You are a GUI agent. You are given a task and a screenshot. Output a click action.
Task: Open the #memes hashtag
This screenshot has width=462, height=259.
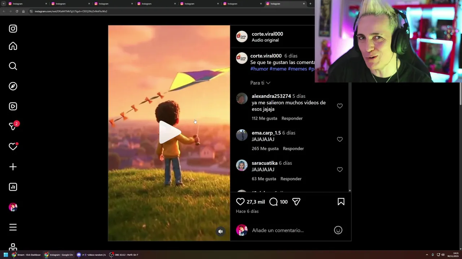[x=297, y=69]
